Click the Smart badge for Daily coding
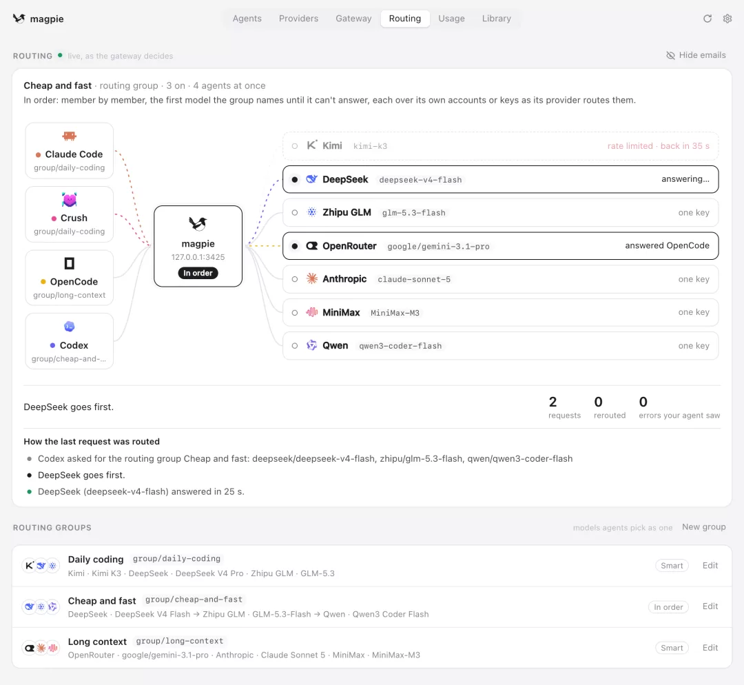The width and height of the screenshot is (744, 685). (x=672, y=565)
